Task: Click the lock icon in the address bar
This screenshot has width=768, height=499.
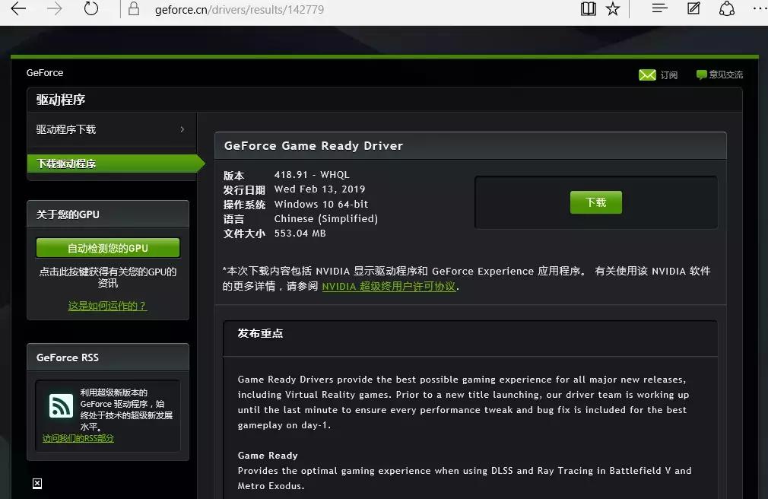Action: coord(133,10)
